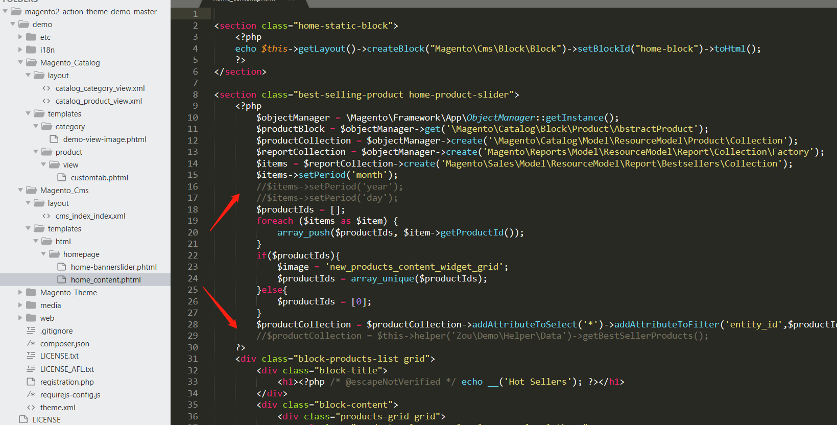Click the file icon of customtab.phtml
Screen dimensions: 837x425
[x=62, y=177]
